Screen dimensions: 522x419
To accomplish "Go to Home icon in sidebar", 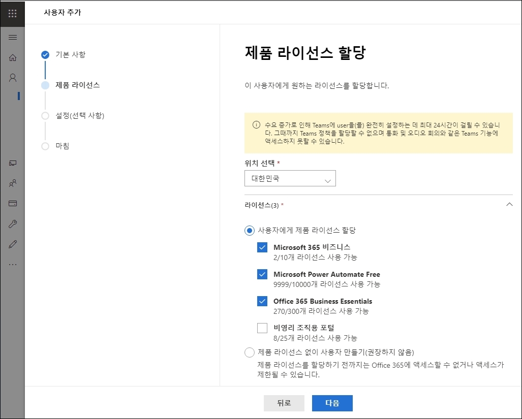I will point(13,57).
